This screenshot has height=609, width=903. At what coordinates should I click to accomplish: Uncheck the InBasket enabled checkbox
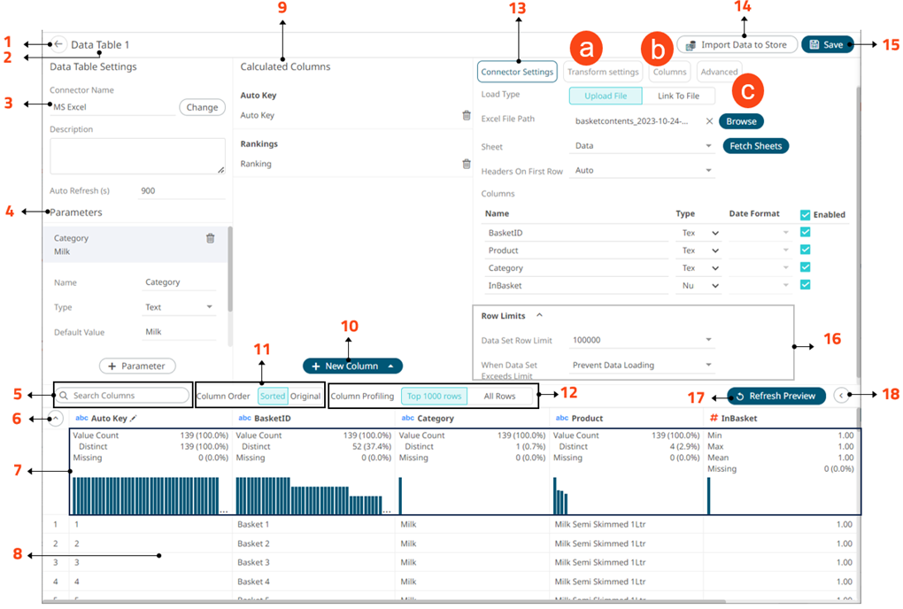pyautogui.click(x=805, y=284)
